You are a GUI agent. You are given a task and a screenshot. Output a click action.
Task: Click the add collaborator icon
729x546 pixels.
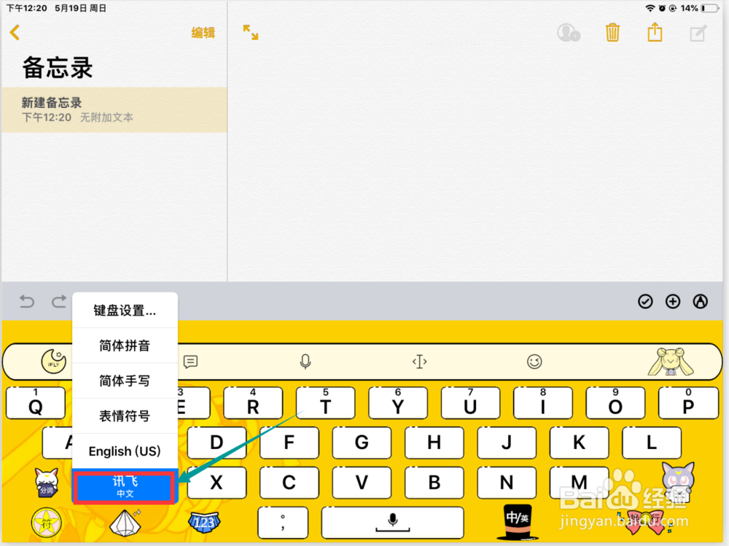click(569, 32)
